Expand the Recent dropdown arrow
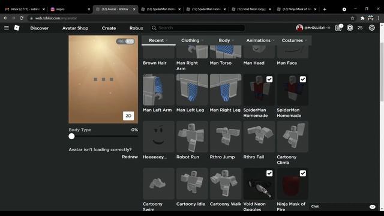The image size is (384, 216). (x=167, y=40)
